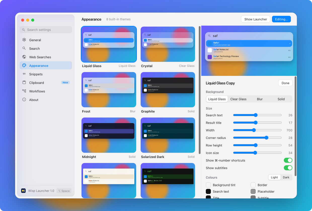
Task: Click the Safari Technology Preview purple icon
Action: tap(210, 57)
